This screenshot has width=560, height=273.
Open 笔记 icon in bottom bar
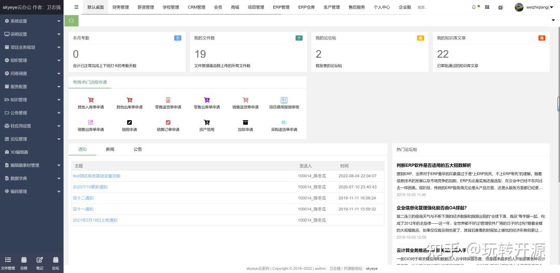click(40, 260)
